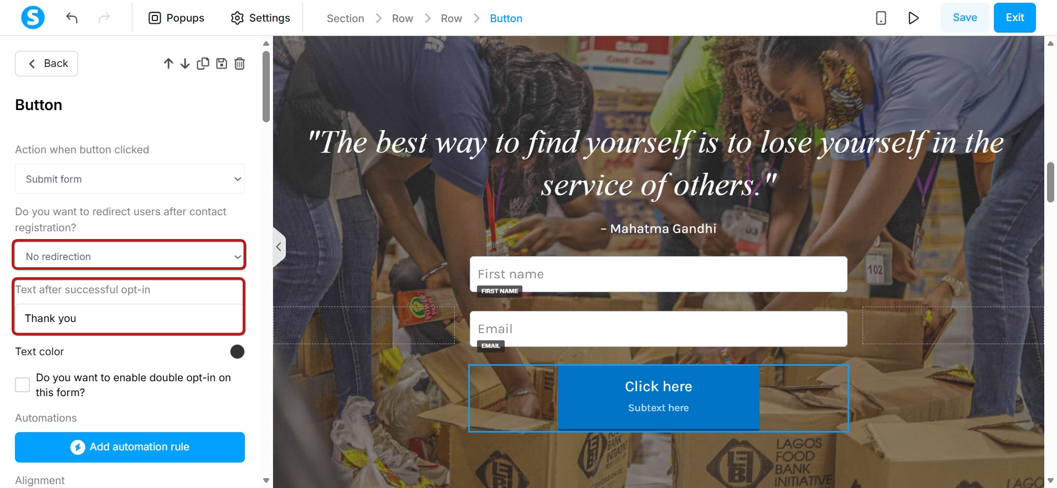Image resolution: width=1057 pixels, height=488 pixels.
Task: Save the block using the floppy disk icon
Action: (x=222, y=64)
